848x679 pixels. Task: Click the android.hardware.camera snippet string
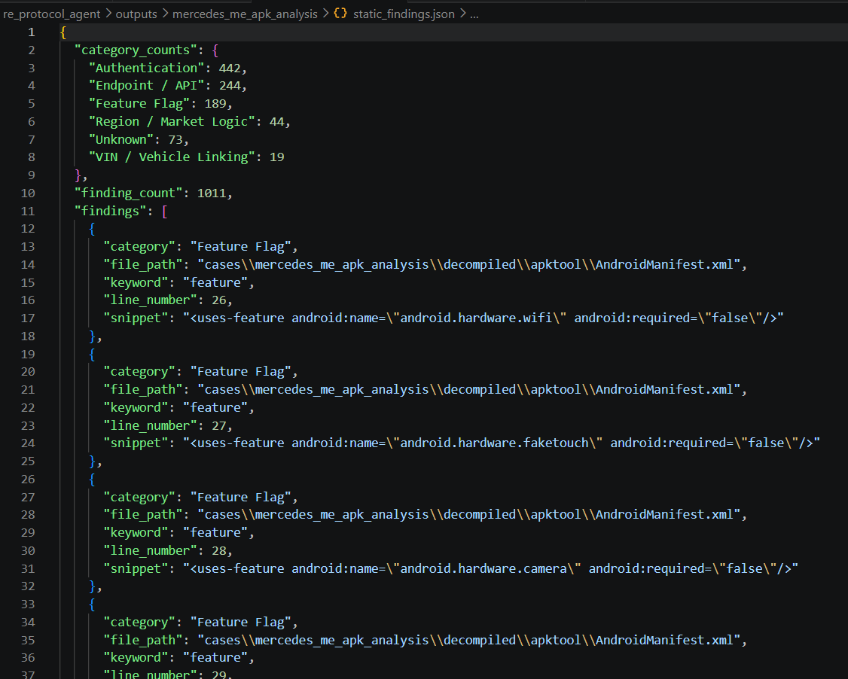(x=490, y=568)
